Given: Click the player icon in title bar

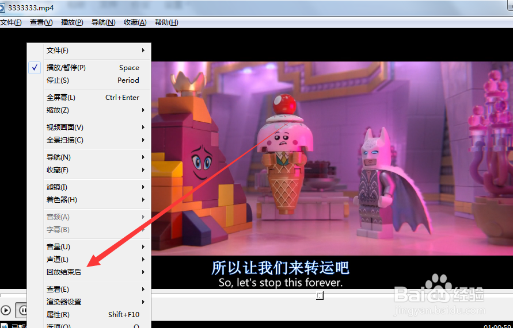Looking at the screenshot, I should pyautogui.click(x=2, y=7).
